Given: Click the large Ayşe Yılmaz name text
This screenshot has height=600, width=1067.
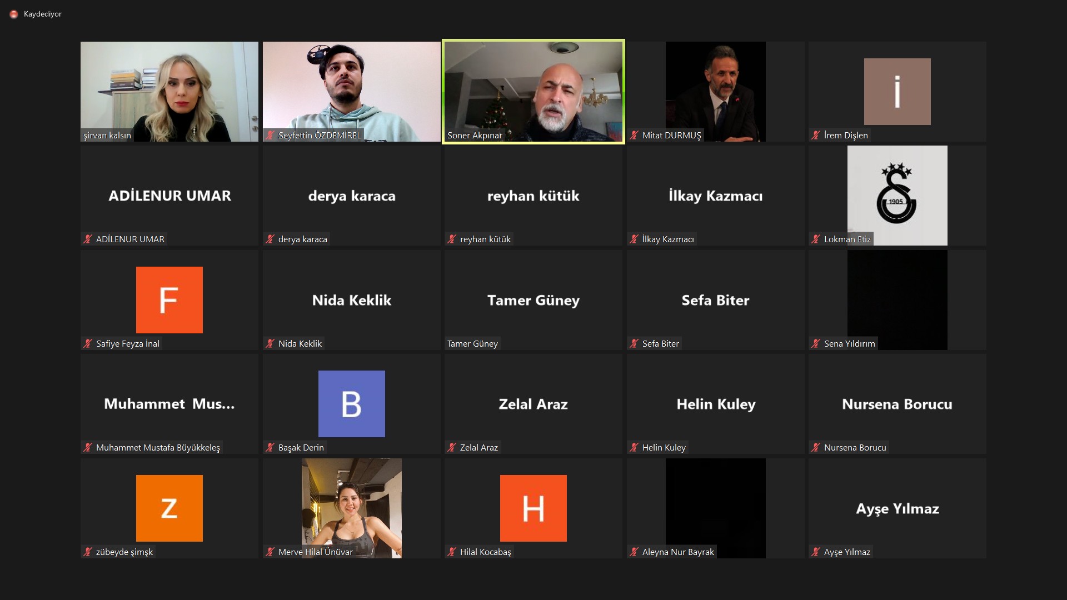Looking at the screenshot, I should [898, 509].
